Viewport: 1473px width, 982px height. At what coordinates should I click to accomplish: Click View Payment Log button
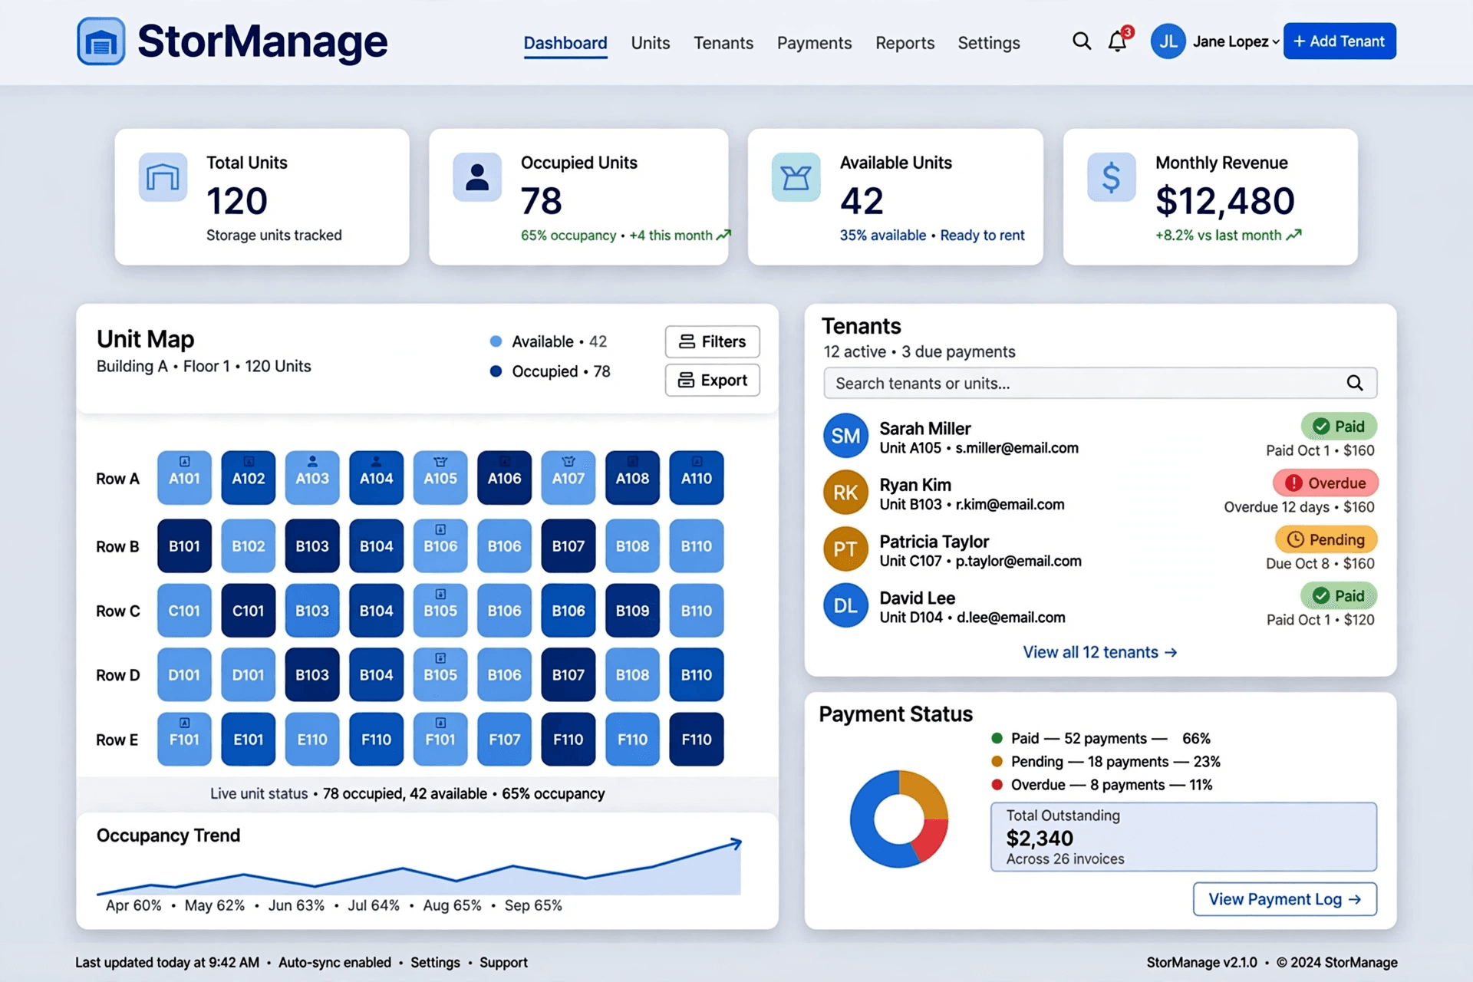pos(1285,899)
